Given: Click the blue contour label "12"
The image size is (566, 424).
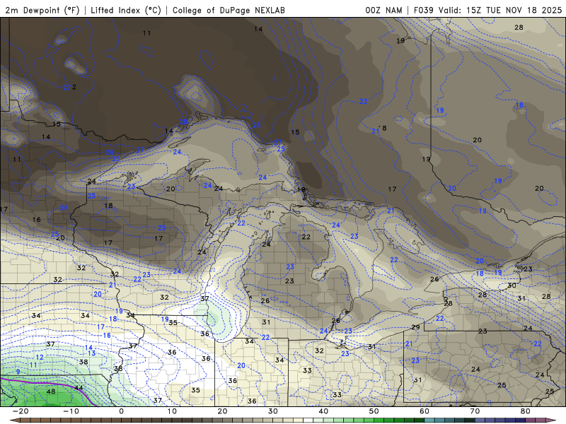Looking at the screenshot, I should pos(40,357).
